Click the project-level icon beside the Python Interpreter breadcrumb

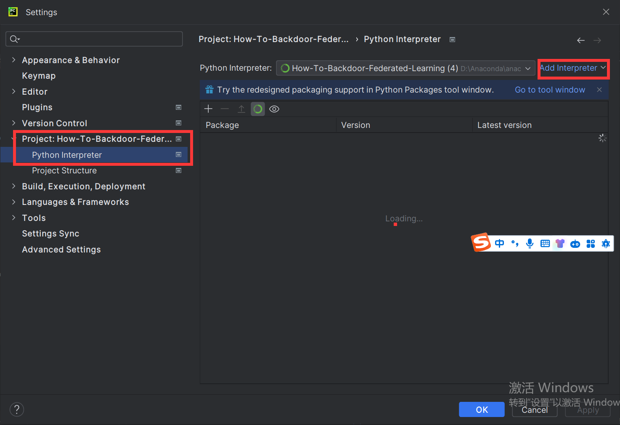click(x=453, y=40)
